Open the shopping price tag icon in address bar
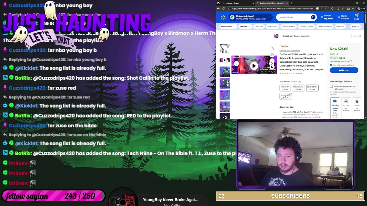Viewport: 367px width, 206px height. [x=317, y=9]
